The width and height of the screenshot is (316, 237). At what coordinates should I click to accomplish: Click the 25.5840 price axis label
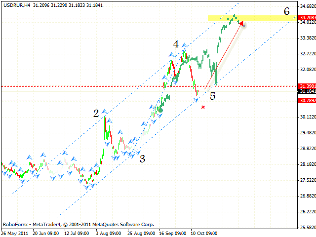pos(307,227)
